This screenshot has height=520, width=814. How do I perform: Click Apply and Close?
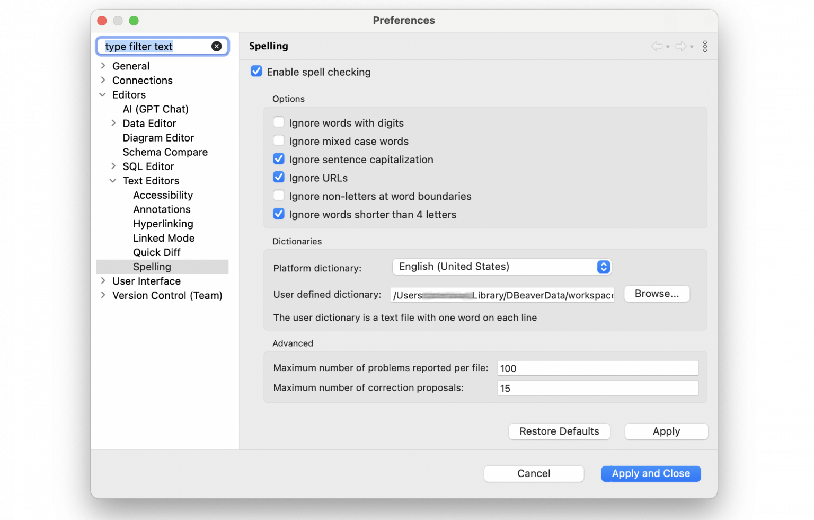[651, 473]
